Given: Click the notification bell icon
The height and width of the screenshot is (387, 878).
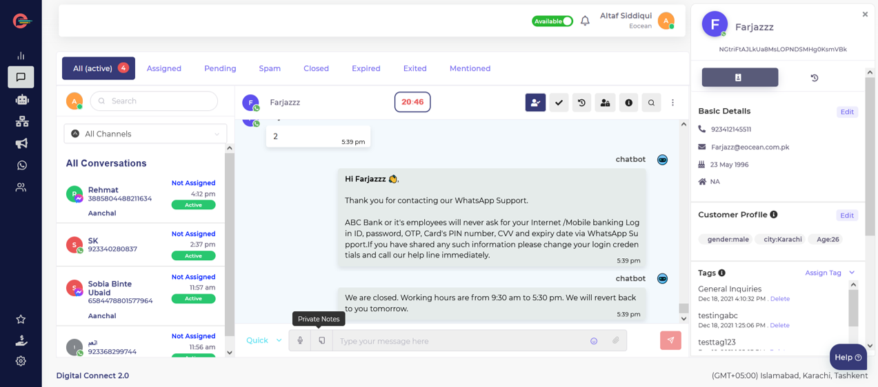Looking at the screenshot, I should (x=585, y=21).
